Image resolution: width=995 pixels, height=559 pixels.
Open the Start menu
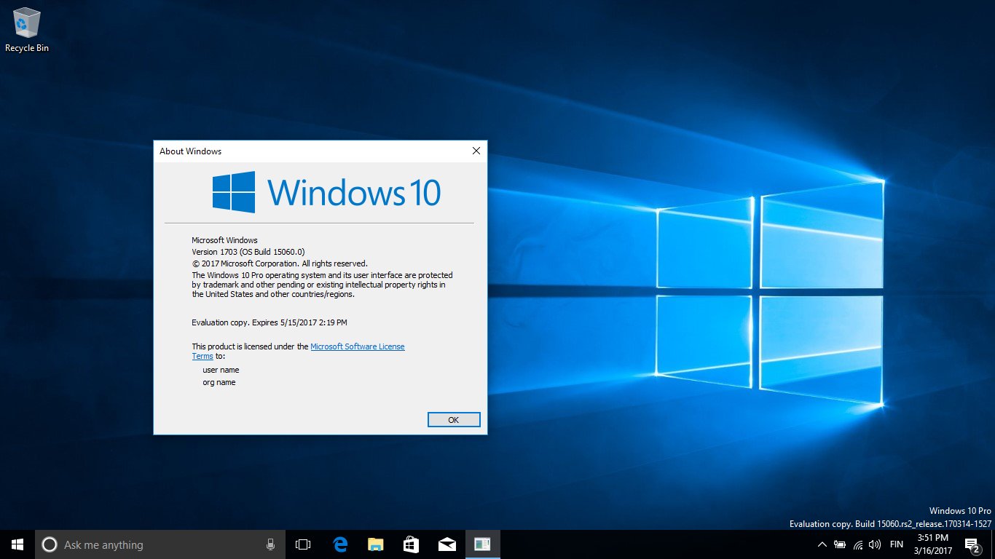click(17, 544)
